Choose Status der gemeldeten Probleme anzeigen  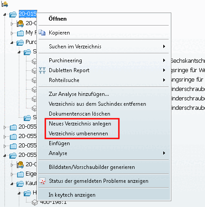[99, 181]
